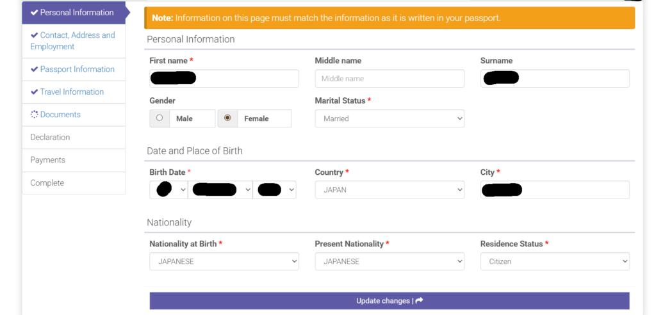Click the checkmark icon next to Travel Information
This screenshot has width=656, height=315.
pos(34,92)
